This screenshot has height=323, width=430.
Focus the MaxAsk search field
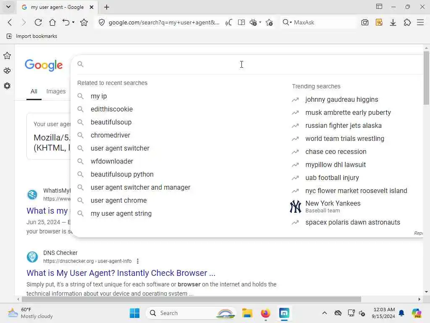[324, 22]
